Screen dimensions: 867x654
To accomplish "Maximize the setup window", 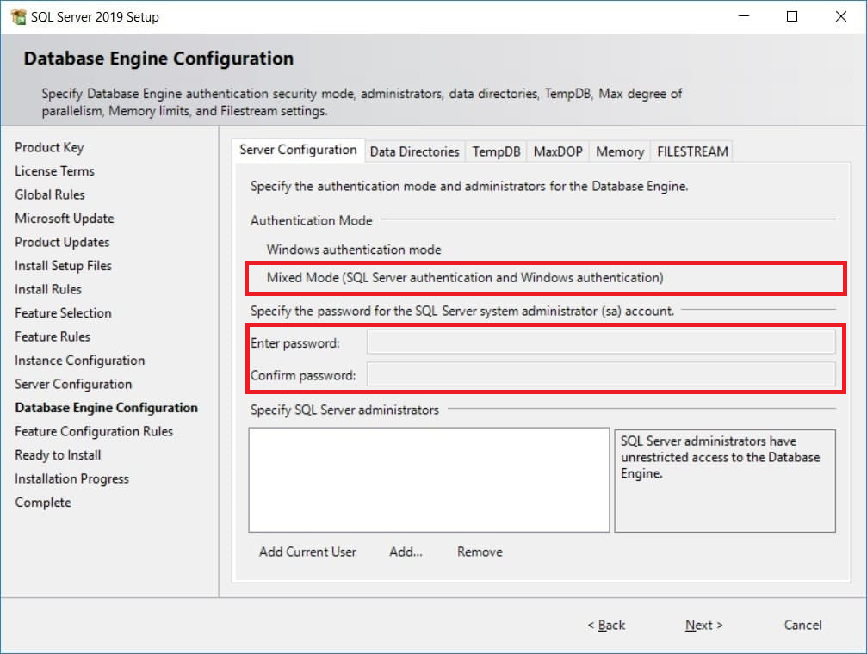I will coord(792,17).
